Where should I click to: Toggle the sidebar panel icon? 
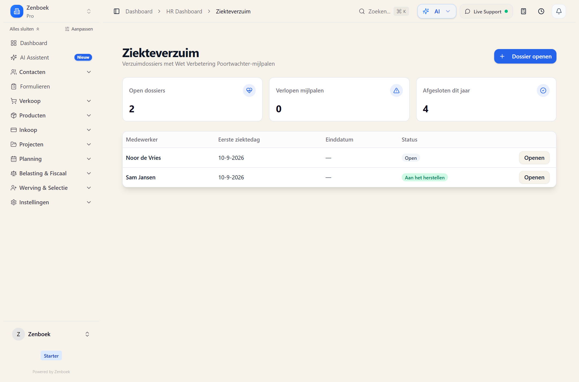[117, 11]
